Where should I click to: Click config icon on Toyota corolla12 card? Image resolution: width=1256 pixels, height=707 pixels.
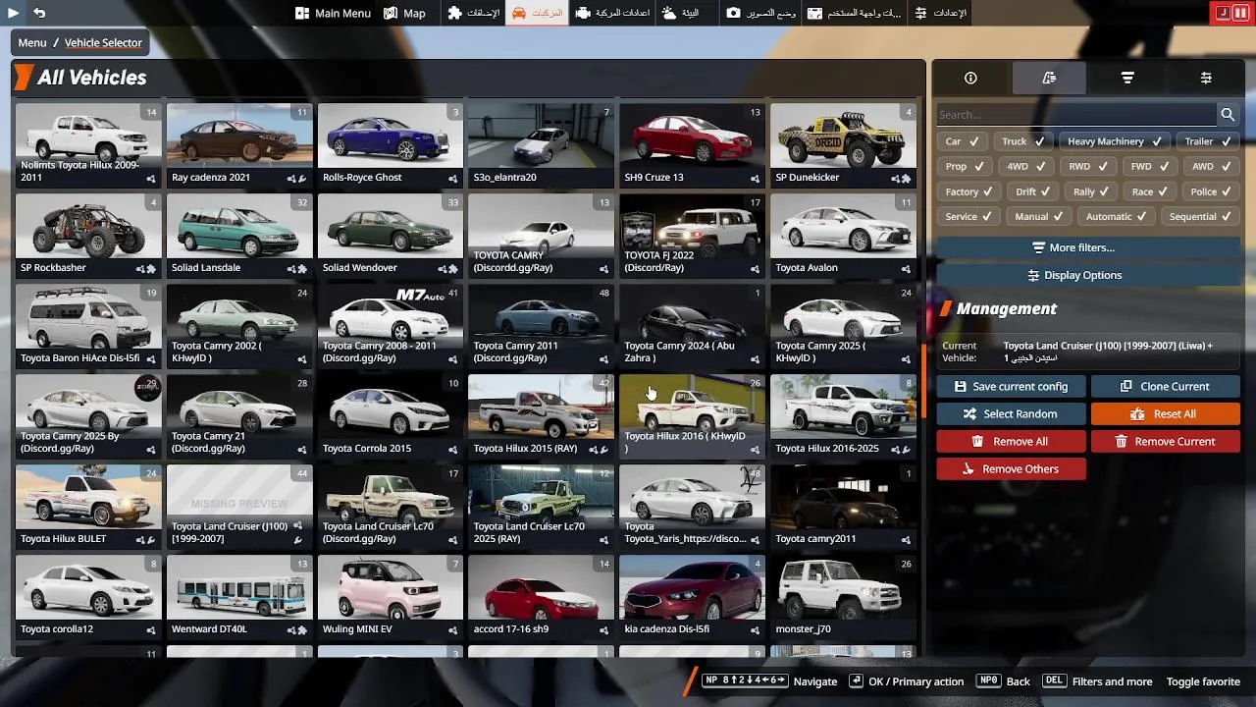pos(151,630)
